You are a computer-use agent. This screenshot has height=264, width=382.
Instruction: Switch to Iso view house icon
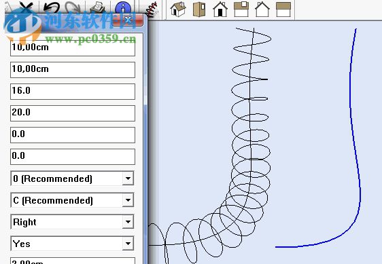178,10
